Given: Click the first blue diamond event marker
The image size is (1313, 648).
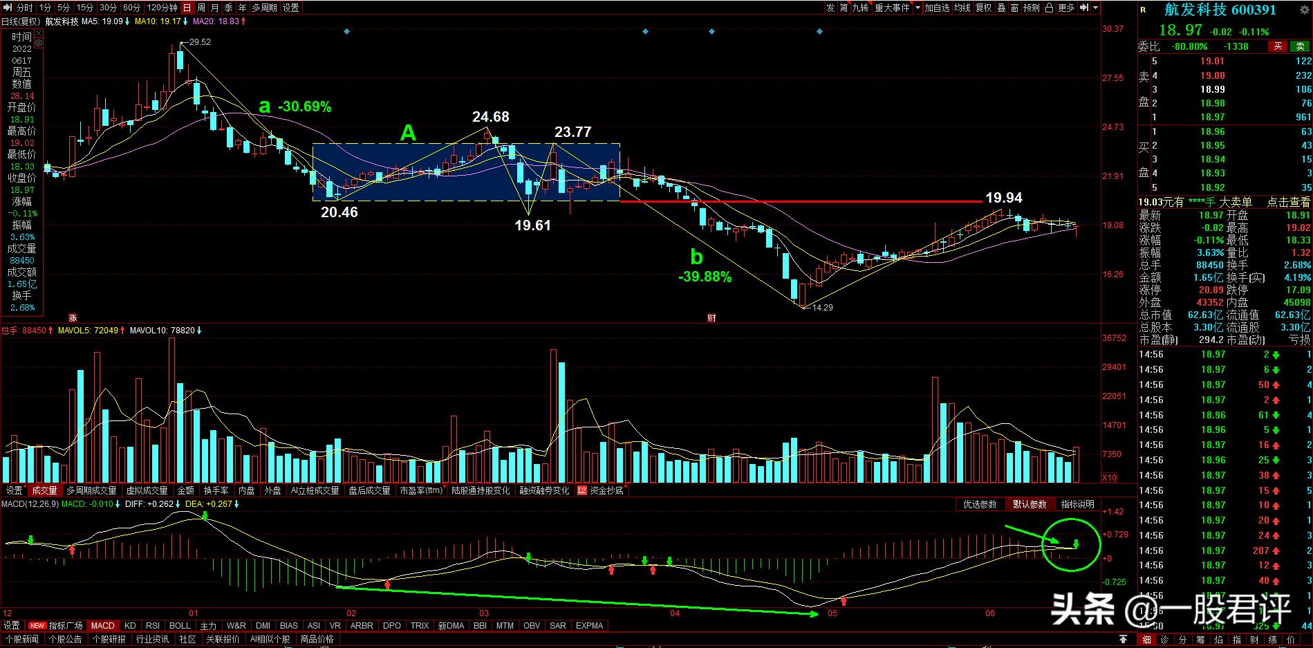Looking at the screenshot, I should pos(346,31).
